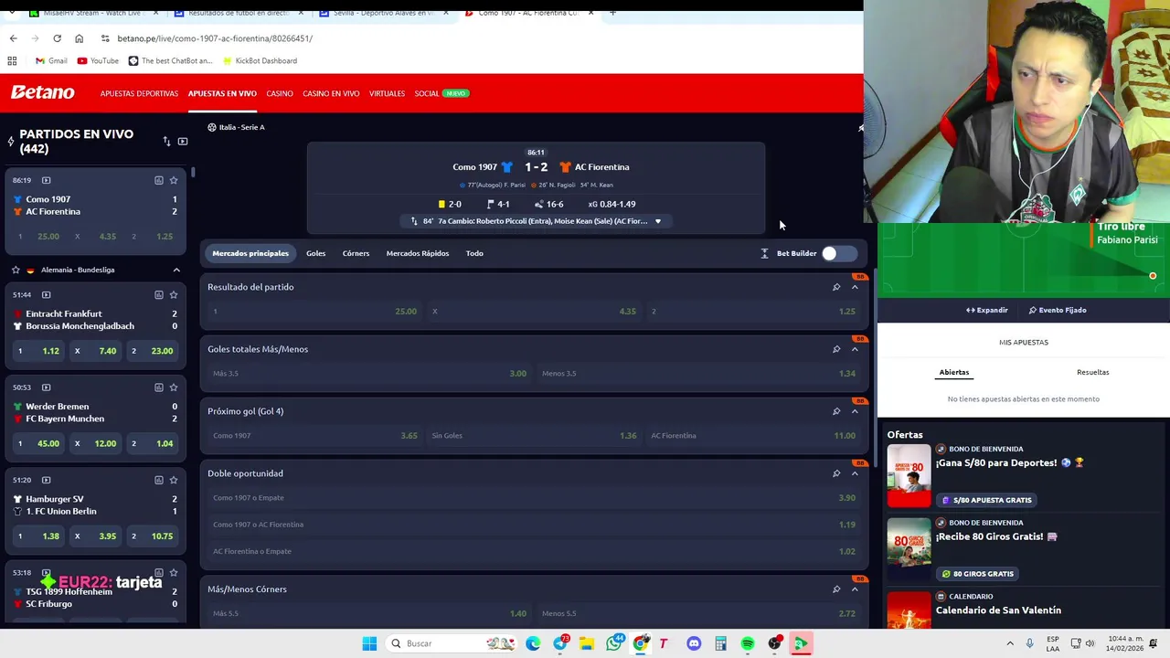Open the YouTube bookmark
The height and width of the screenshot is (658, 1170).
pyautogui.click(x=98, y=60)
